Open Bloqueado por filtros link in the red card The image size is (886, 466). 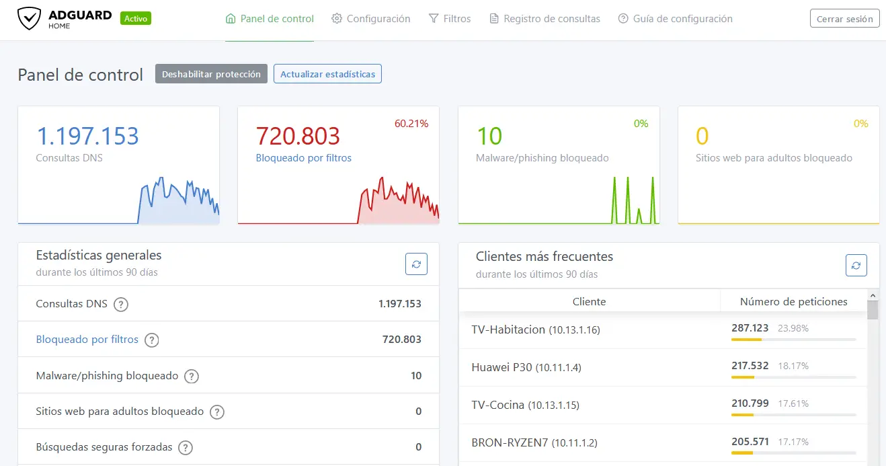pyautogui.click(x=304, y=158)
